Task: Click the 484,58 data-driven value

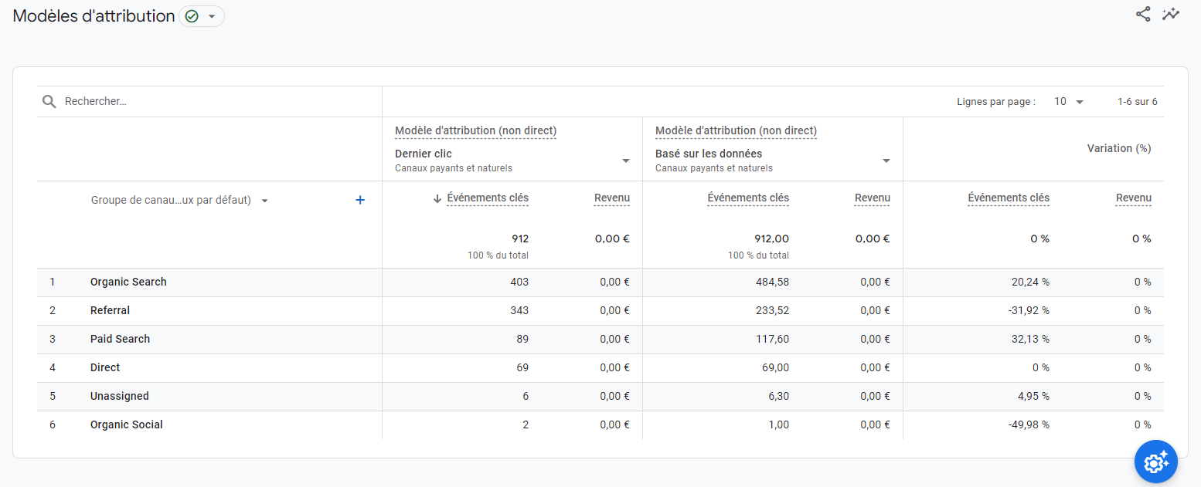Action: [772, 282]
